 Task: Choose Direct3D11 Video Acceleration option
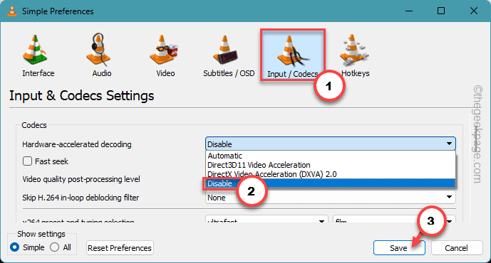331,165
